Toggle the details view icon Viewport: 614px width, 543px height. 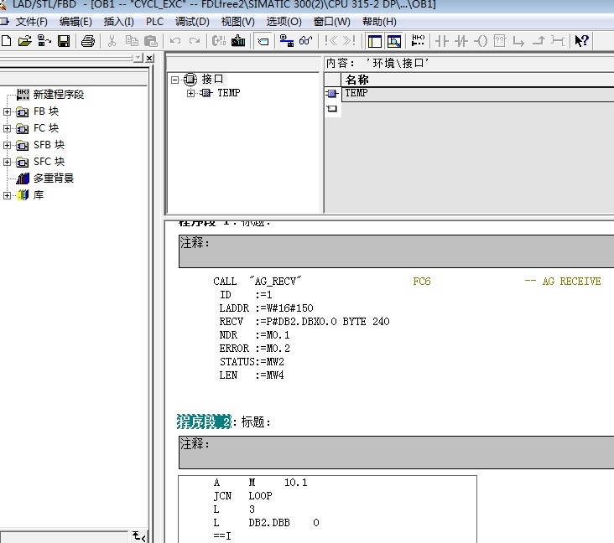coord(394,41)
